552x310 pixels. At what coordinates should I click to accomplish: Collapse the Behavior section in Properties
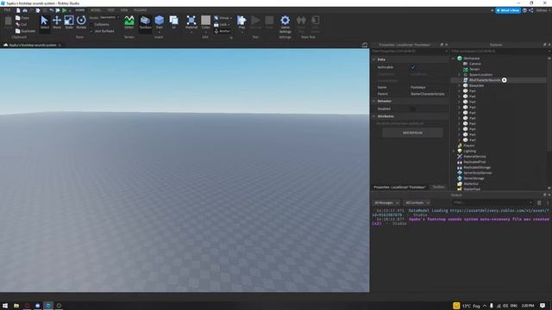(373, 102)
